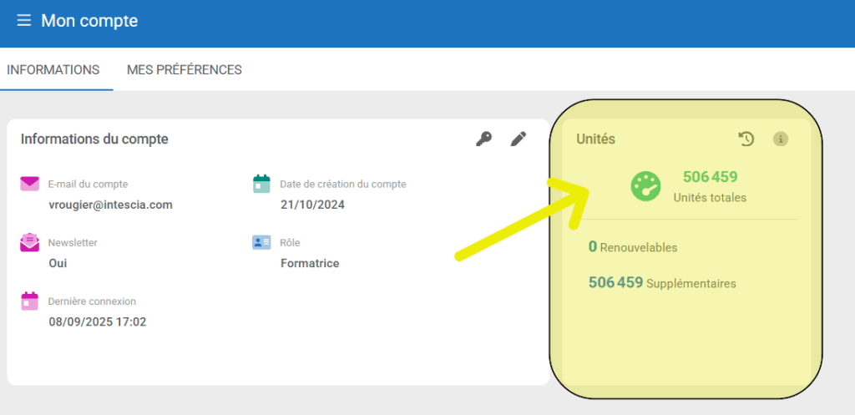Viewport: 855px width, 415px height.
Task: Click the 0 Renouvelables line
Action: pos(633,247)
